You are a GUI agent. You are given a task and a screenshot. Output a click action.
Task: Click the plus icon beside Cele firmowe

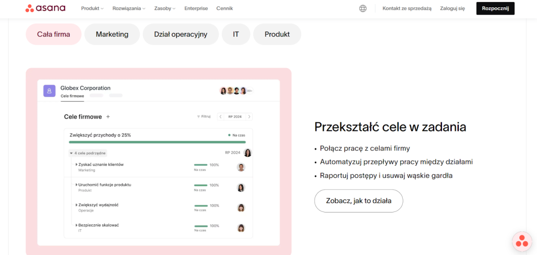[108, 116]
